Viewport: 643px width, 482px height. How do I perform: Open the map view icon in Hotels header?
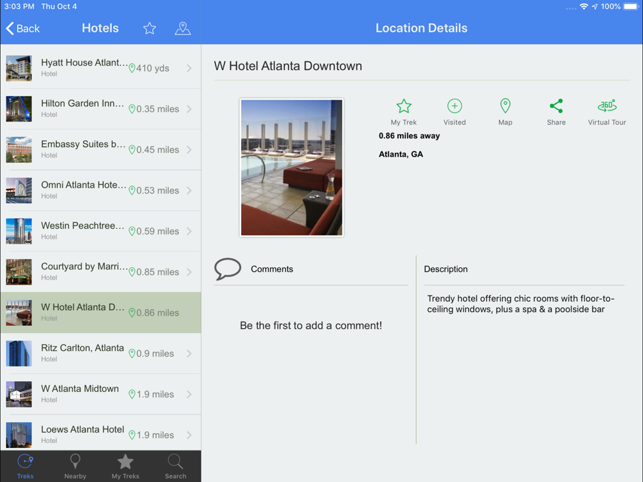pos(183,28)
